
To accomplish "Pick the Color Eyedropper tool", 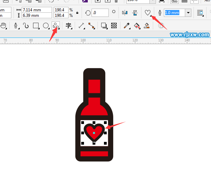I will (x=127, y=25).
